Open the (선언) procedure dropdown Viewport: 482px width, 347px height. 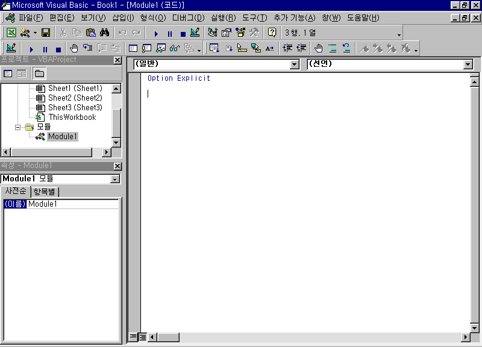(x=468, y=64)
